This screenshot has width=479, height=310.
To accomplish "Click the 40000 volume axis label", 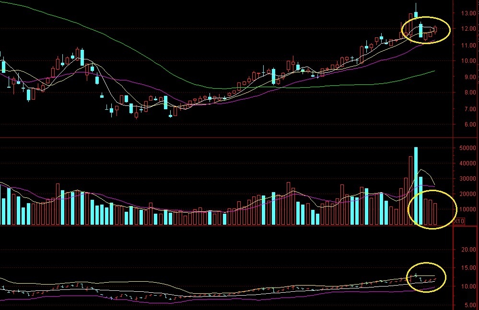I will 467,163.
